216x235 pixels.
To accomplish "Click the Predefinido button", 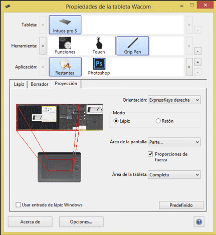I will [181, 205].
